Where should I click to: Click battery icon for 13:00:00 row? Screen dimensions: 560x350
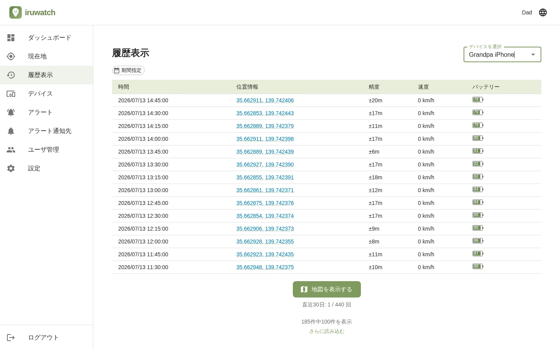coord(478,189)
